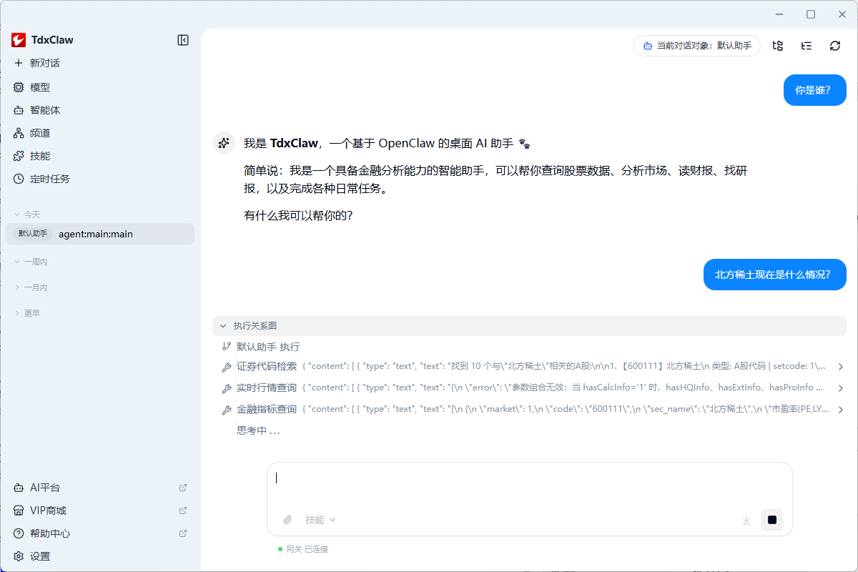Viewport: 858px width, 572px height.
Task: Click the robot icon beside AI平台
Action: pyautogui.click(x=19, y=488)
